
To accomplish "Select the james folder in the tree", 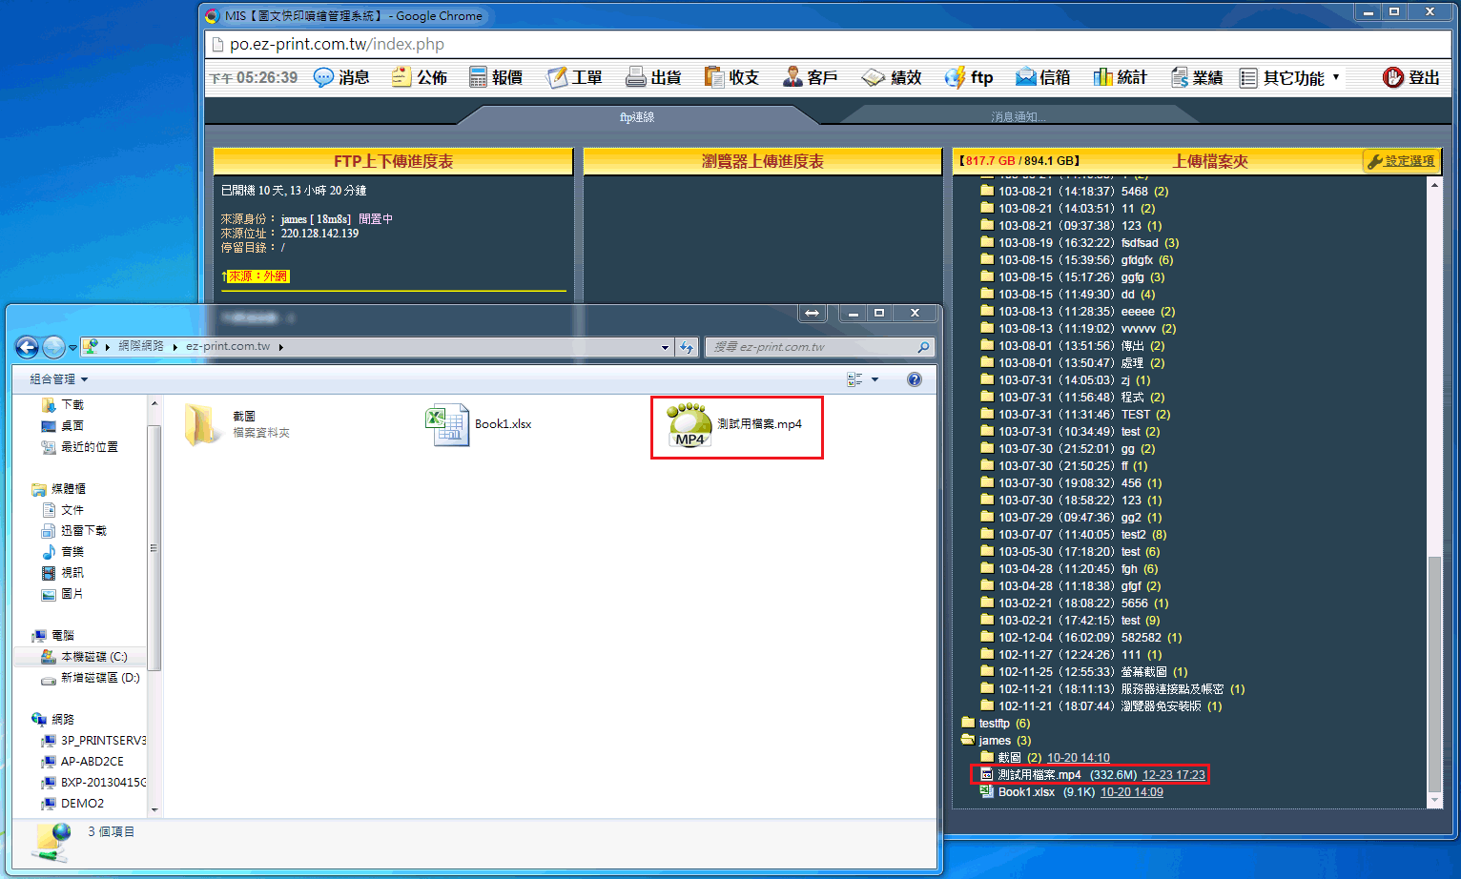I will click(x=994, y=741).
